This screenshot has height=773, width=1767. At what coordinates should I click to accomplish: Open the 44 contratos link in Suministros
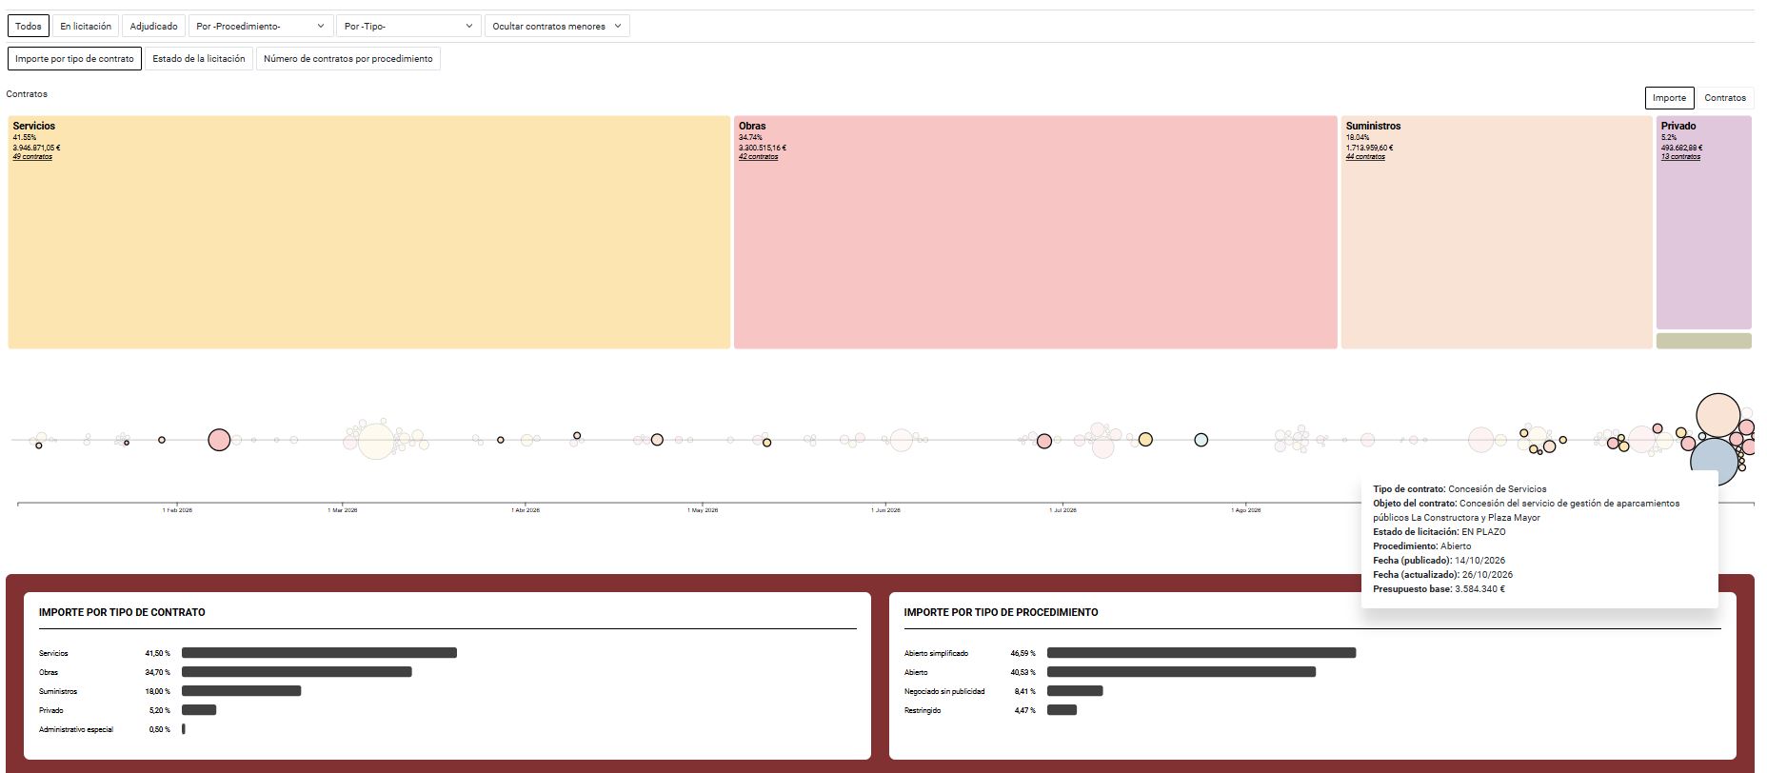click(x=1365, y=156)
